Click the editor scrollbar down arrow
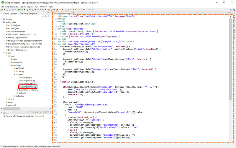 [230, 140]
